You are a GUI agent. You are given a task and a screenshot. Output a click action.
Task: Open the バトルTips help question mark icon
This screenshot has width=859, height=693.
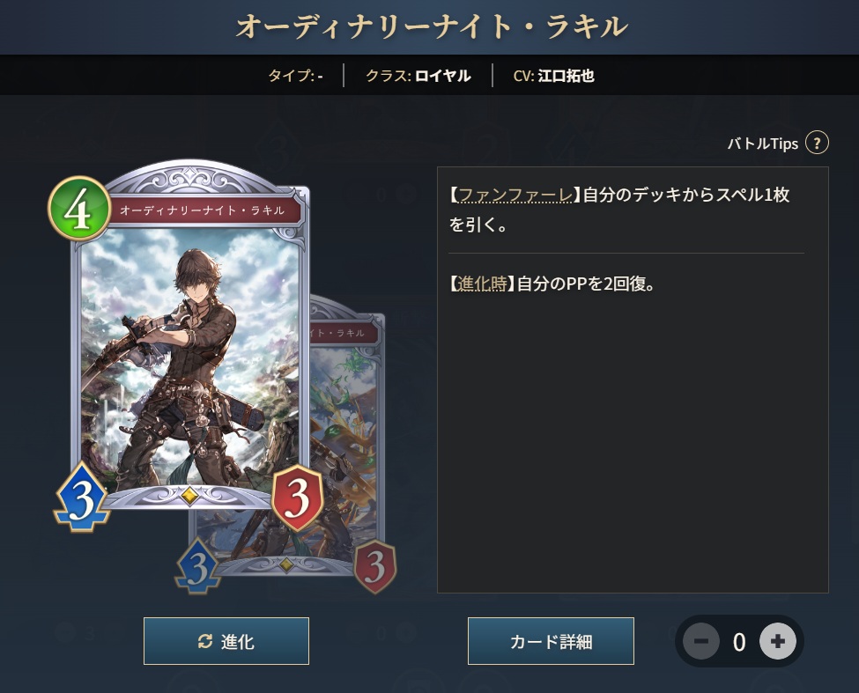[817, 144]
